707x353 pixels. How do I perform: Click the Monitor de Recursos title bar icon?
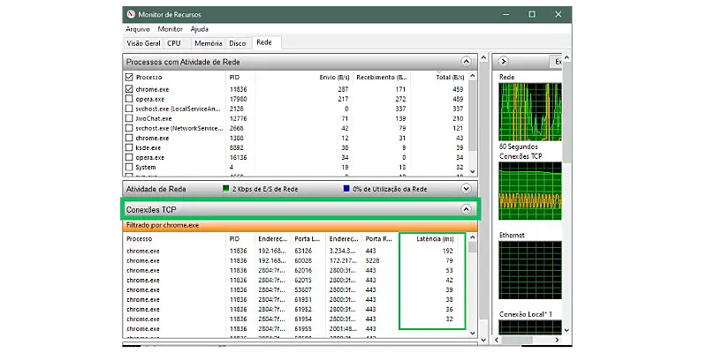click(x=130, y=14)
